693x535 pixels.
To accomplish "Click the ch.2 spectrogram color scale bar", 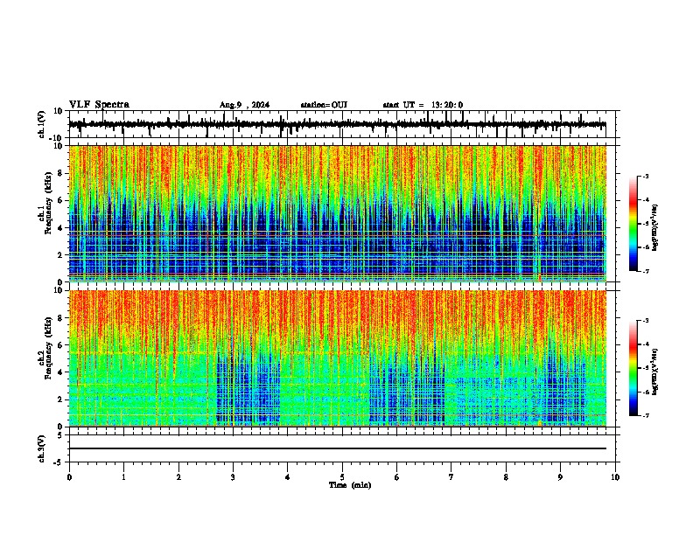I will tap(633, 368).
